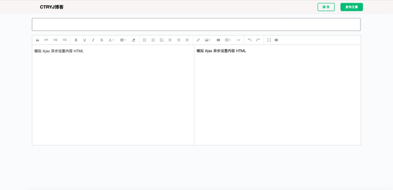Toggle fullscreen editor mode

pyautogui.click(x=269, y=40)
